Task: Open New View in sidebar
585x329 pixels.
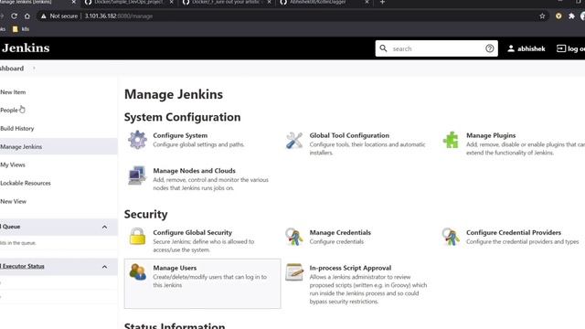Action: [13, 201]
